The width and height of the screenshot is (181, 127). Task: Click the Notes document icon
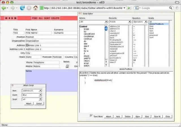[x=67, y=66]
